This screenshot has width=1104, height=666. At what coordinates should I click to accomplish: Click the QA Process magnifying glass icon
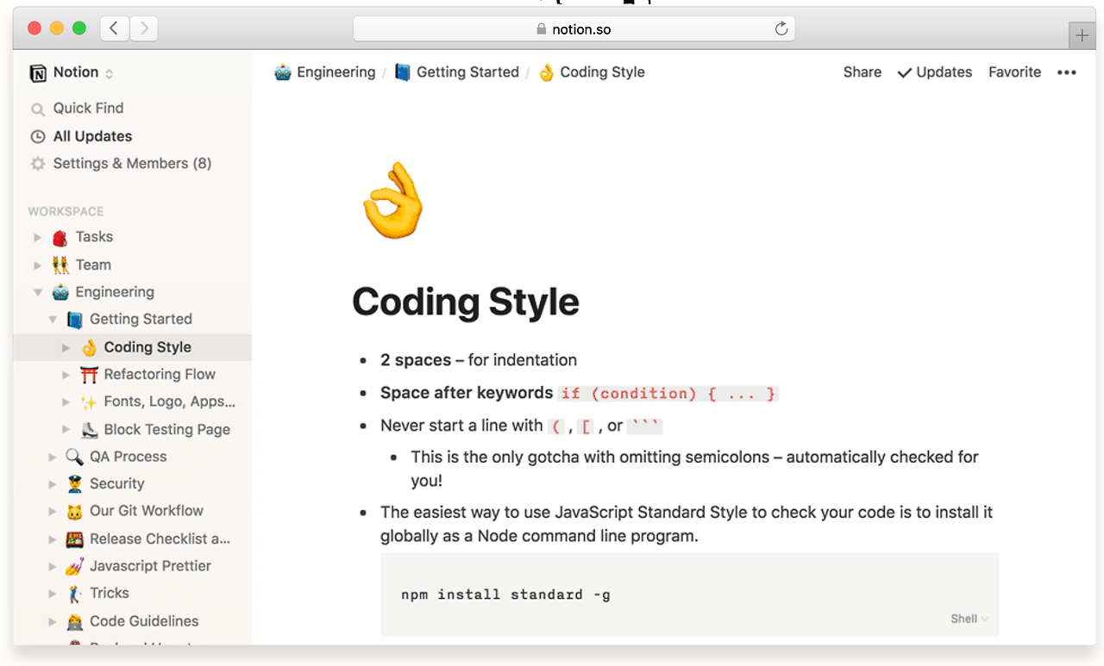(x=75, y=457)
